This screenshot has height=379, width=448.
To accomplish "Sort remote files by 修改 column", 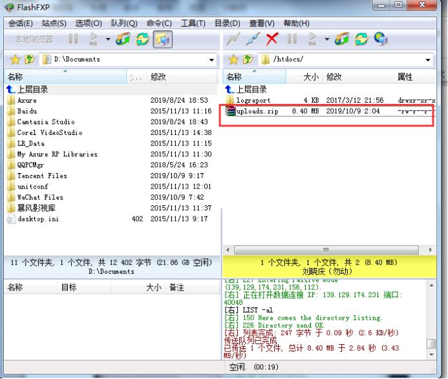I will coord(358,76).
